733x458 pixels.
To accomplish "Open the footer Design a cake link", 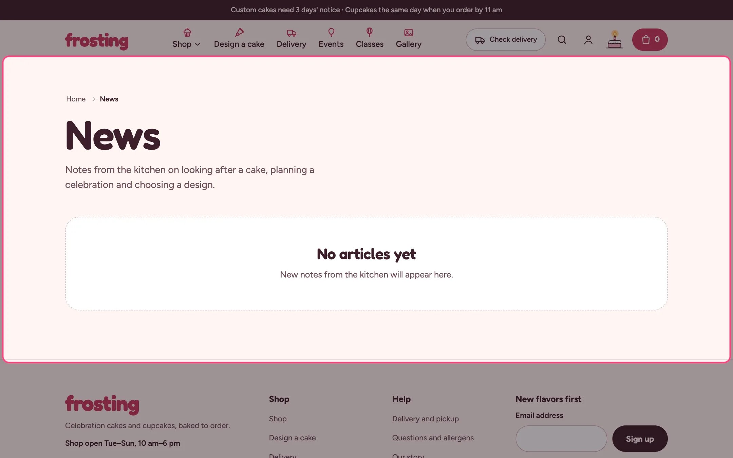I will pyautogui.click(x=292, y=438).
